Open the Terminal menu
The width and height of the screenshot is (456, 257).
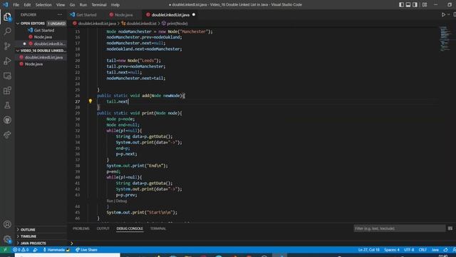(99, 5)
